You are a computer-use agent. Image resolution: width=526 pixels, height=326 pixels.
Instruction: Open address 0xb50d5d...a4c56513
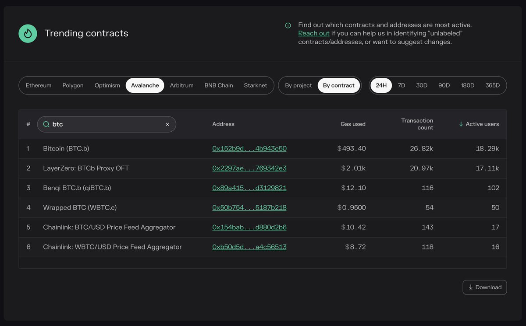[x=249, y=247]
